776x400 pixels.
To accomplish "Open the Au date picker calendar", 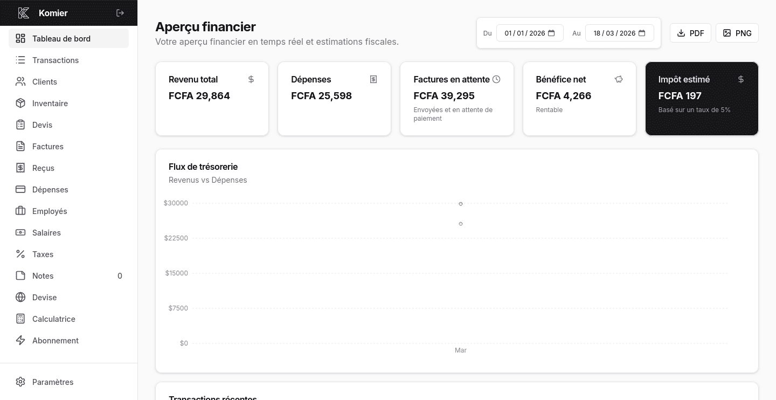I will click(x=642, y=33).
